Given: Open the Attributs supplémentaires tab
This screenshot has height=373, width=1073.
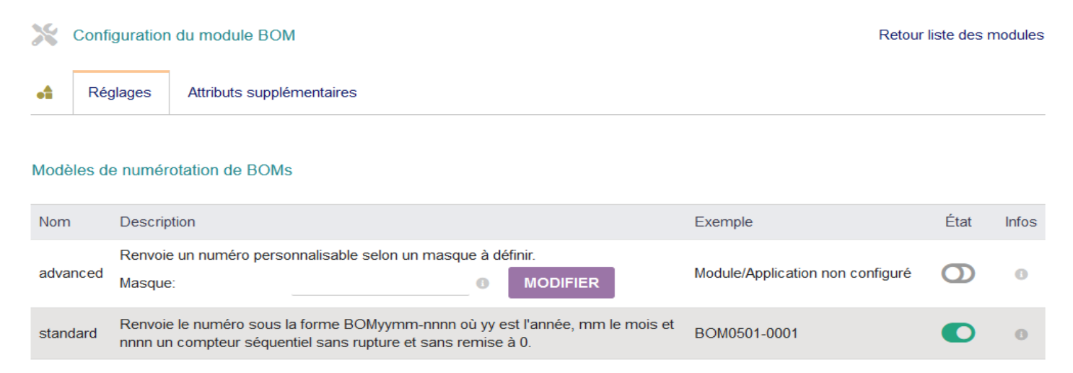Looking at the screenshot, I should tap(272, 92).
